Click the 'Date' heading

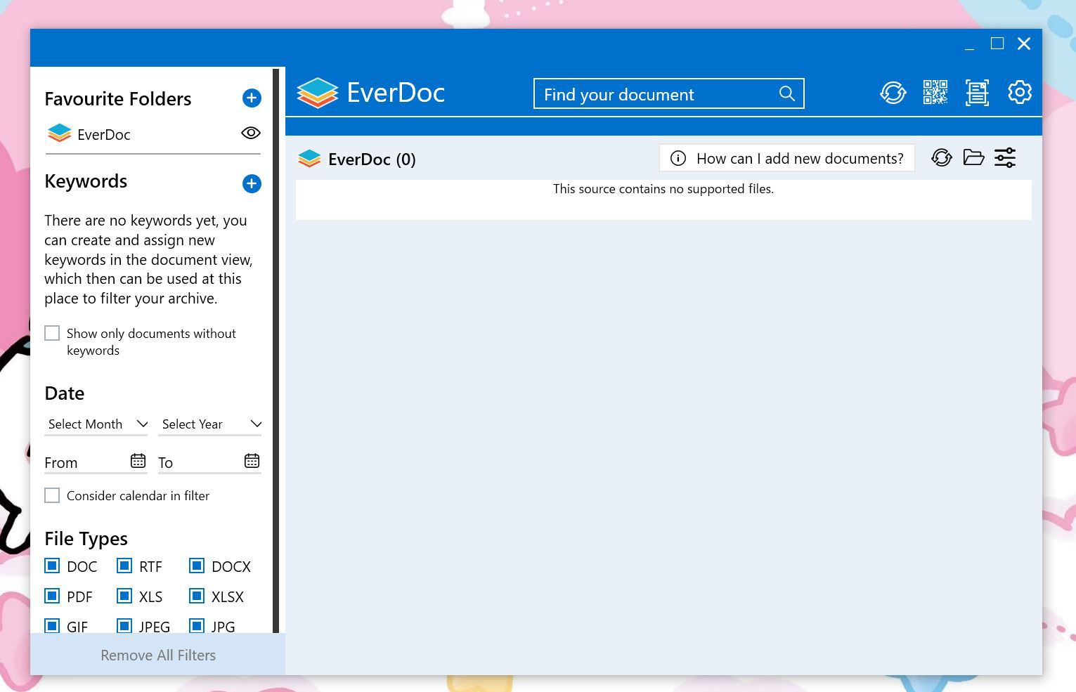[64, 393]
